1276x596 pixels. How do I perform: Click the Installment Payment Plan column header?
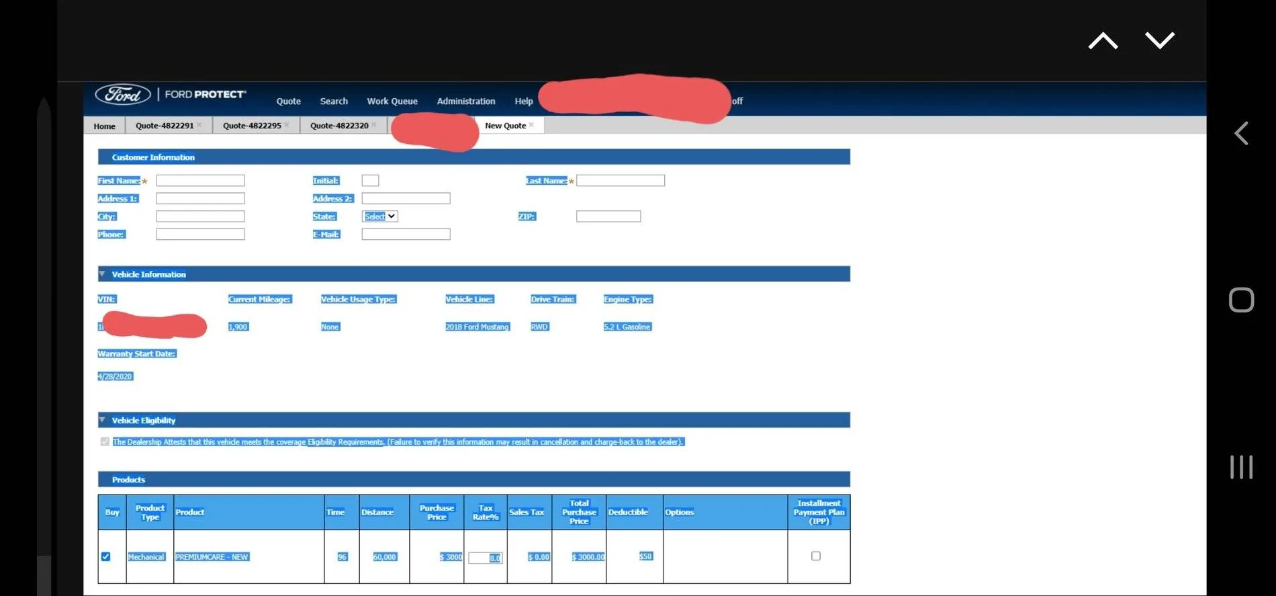(x=819, y=513)
